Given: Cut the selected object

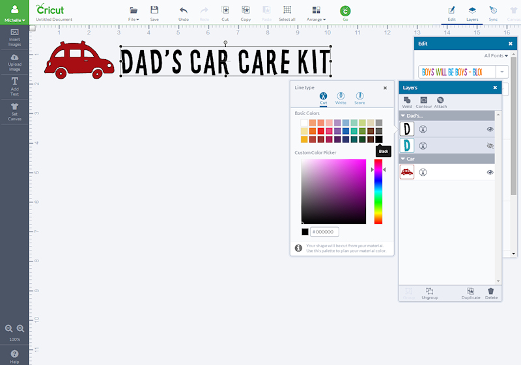Looking at the screenshot, I should [225, 14].
